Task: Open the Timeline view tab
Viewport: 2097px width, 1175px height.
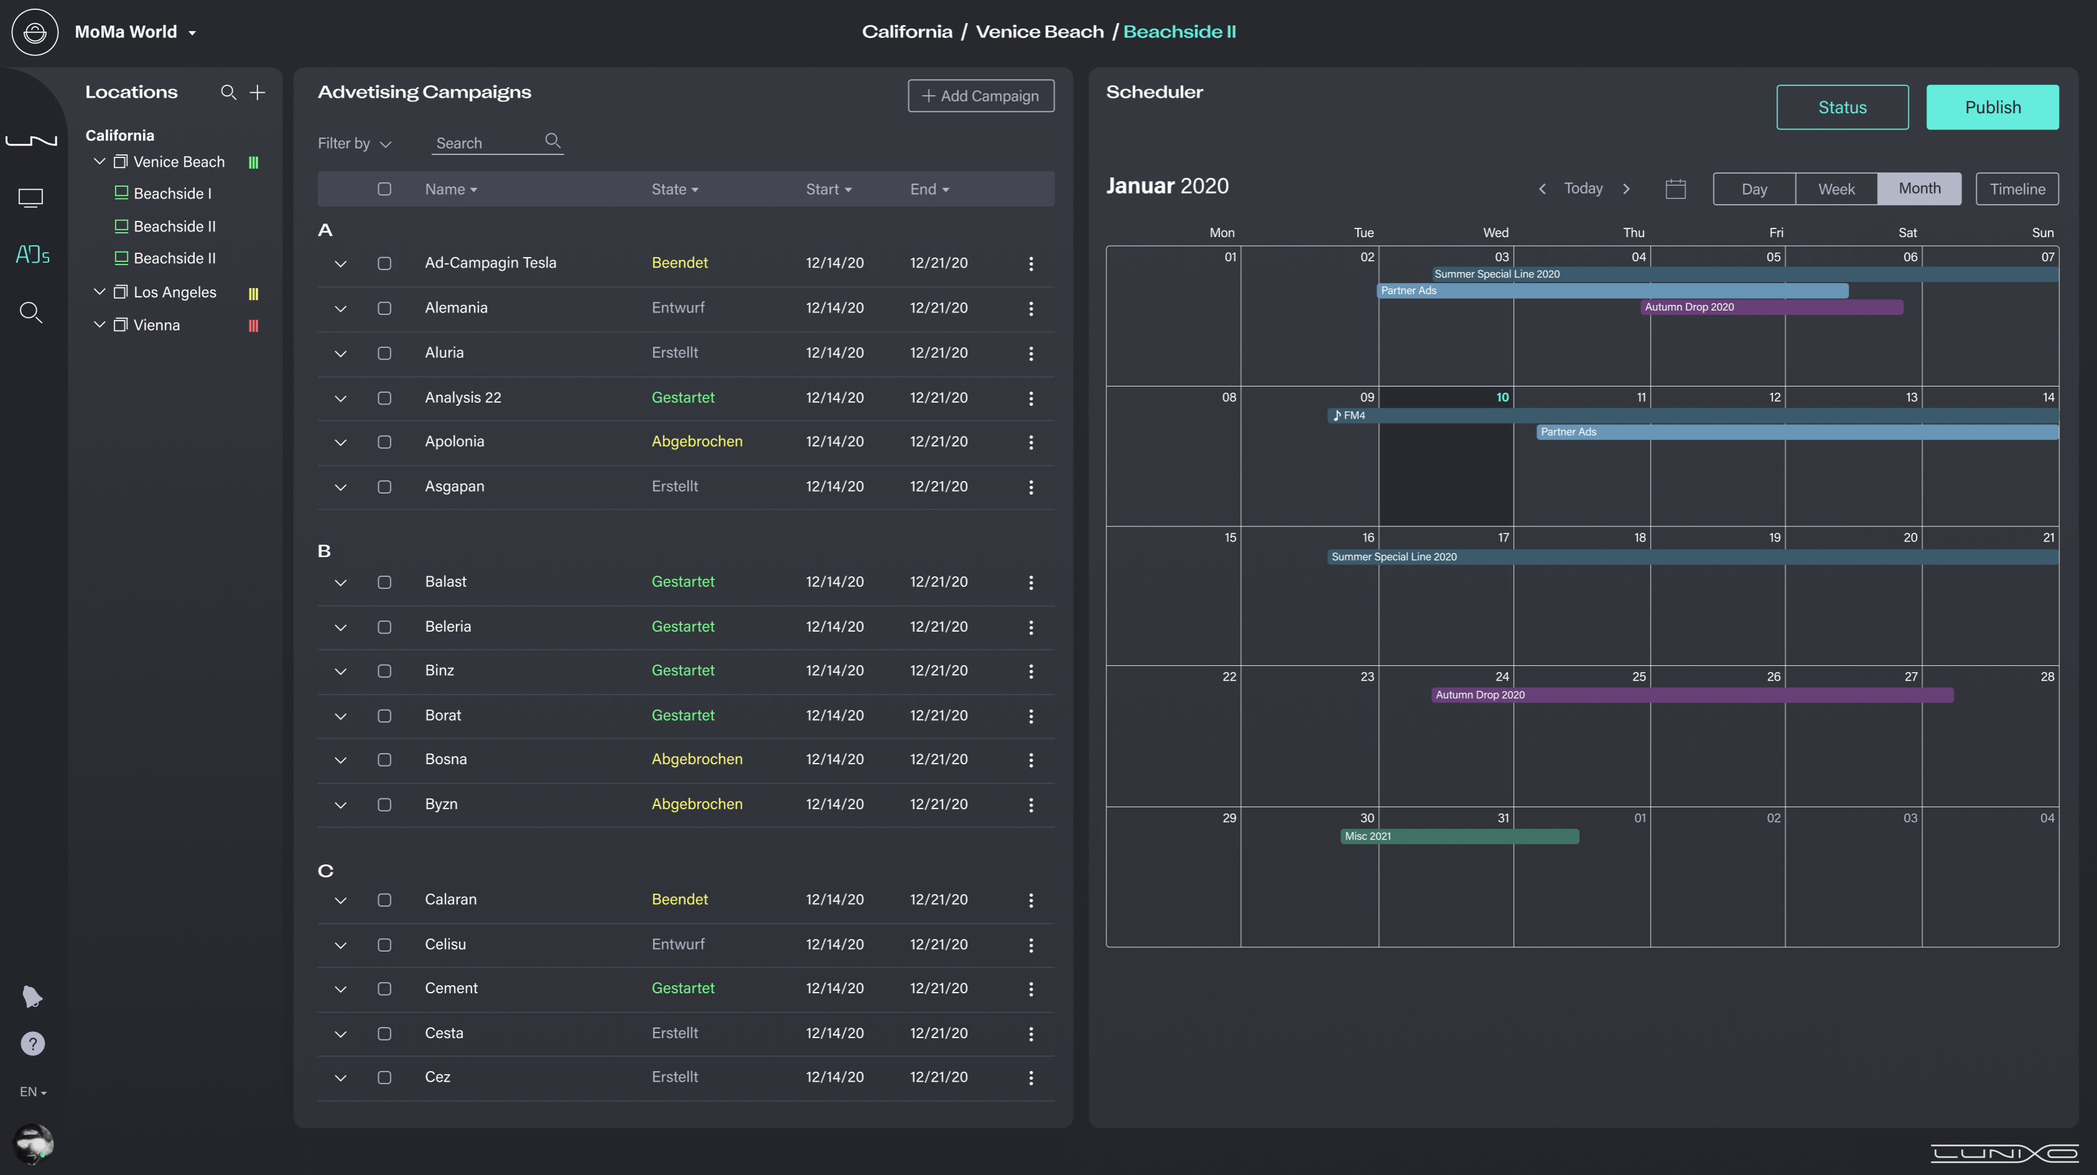Action: click(x=2017, y=188)
